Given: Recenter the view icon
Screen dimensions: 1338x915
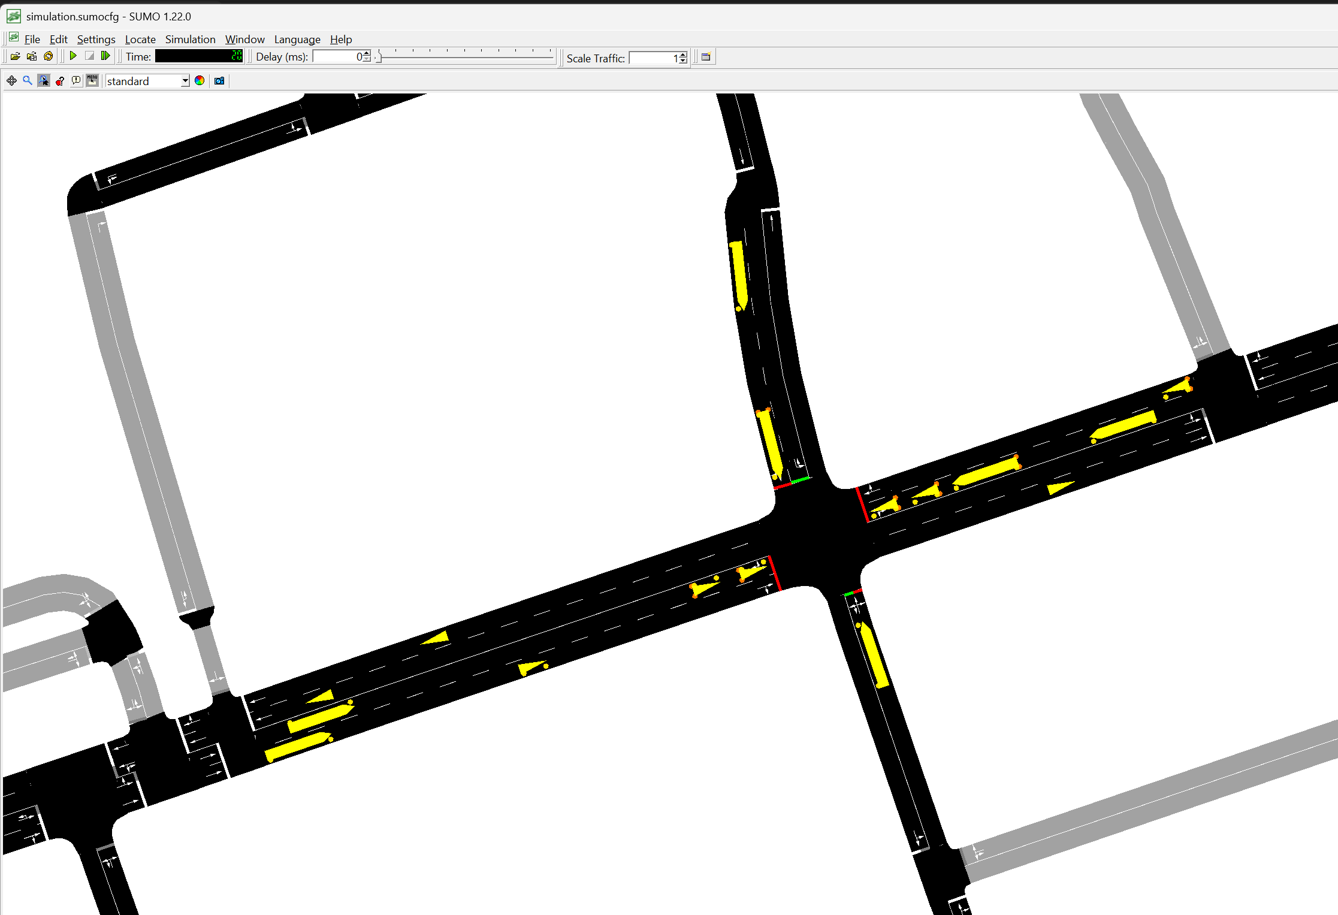Looking at the screenshot, I should coord(11,81).
